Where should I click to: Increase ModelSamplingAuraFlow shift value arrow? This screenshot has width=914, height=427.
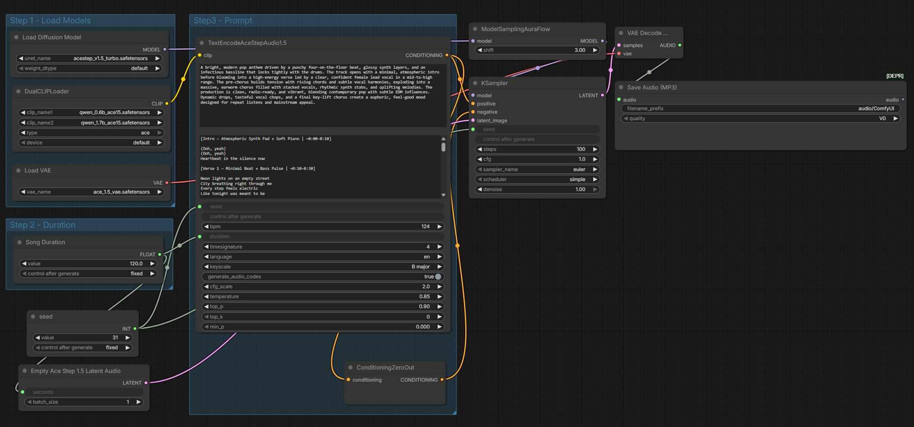pos(595,50)
